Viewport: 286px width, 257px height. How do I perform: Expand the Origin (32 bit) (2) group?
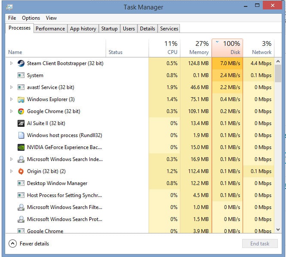[x=11, y=171]
